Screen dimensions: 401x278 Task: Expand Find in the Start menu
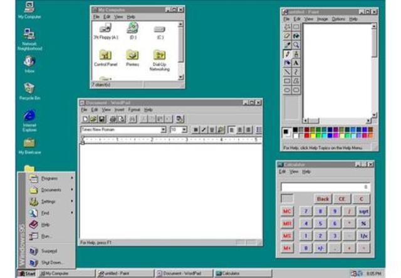coord(50,213)
